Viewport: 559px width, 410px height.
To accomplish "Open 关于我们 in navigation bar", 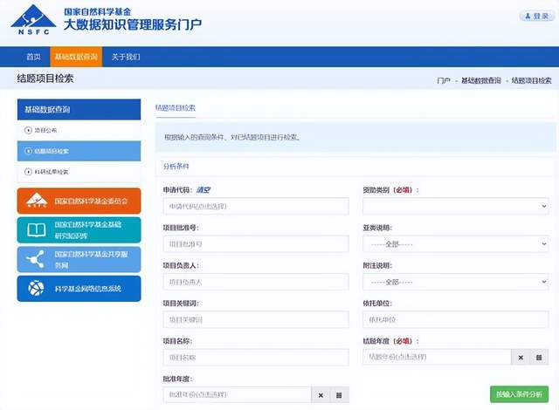I will point(126,57).
